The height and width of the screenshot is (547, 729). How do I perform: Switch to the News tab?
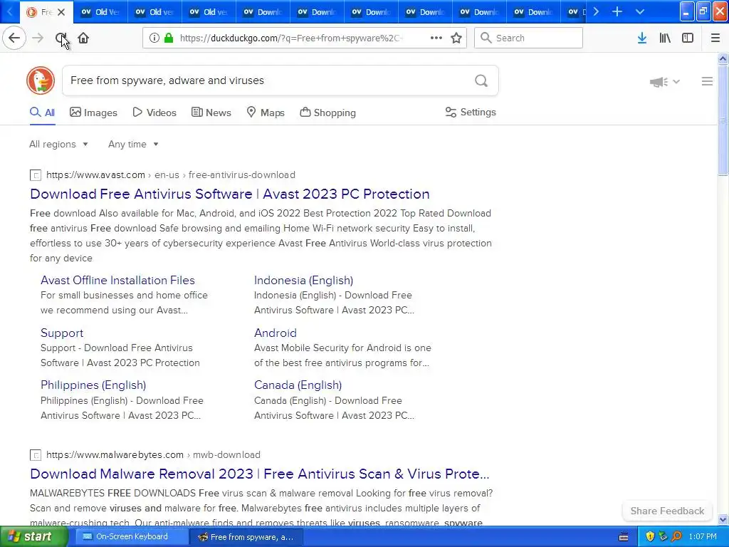pyautogui.click(x=211, y=113)
